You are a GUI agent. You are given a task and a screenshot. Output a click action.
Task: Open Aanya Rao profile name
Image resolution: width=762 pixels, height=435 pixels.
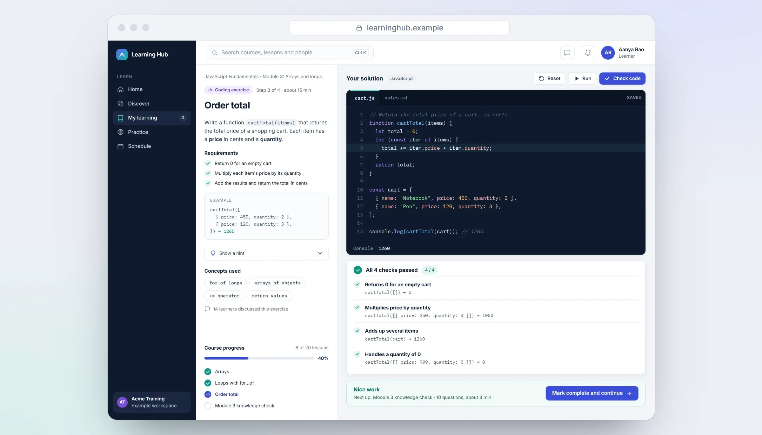click(631, 49)
